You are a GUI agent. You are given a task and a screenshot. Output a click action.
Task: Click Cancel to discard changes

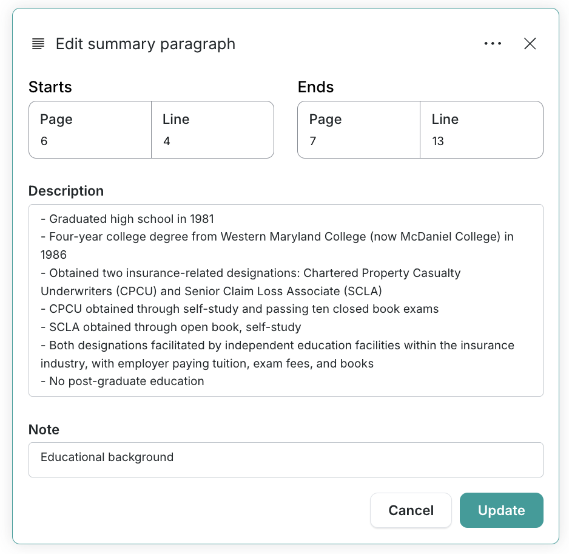click(x=411, y=510)
